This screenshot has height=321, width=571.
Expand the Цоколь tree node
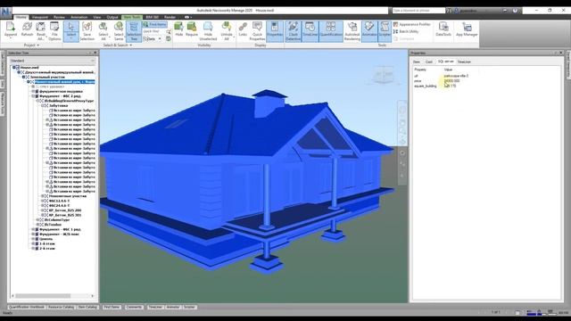click(33, 239)
